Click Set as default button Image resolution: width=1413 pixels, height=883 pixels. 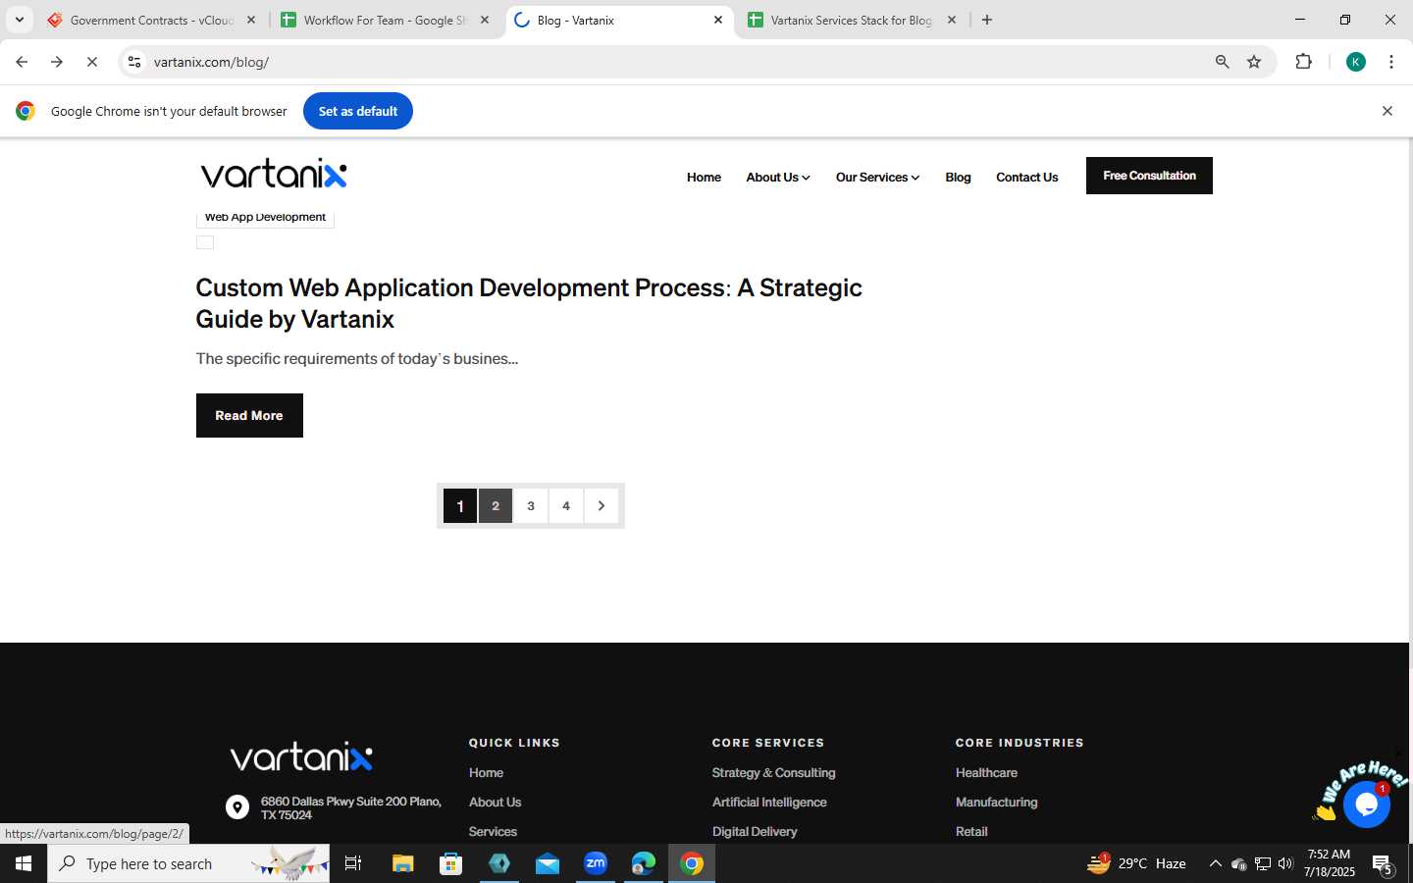(358, 111)
